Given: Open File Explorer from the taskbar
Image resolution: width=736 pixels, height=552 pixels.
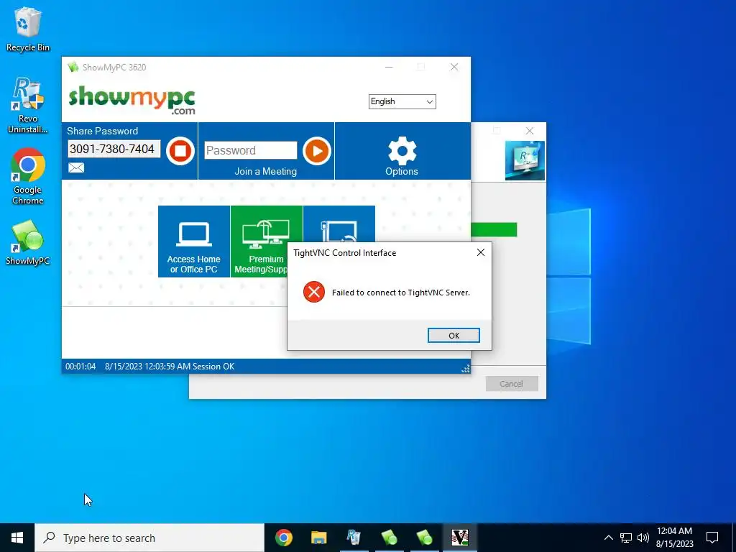Looking at the screenshot, I should click(x=318, y=538).
